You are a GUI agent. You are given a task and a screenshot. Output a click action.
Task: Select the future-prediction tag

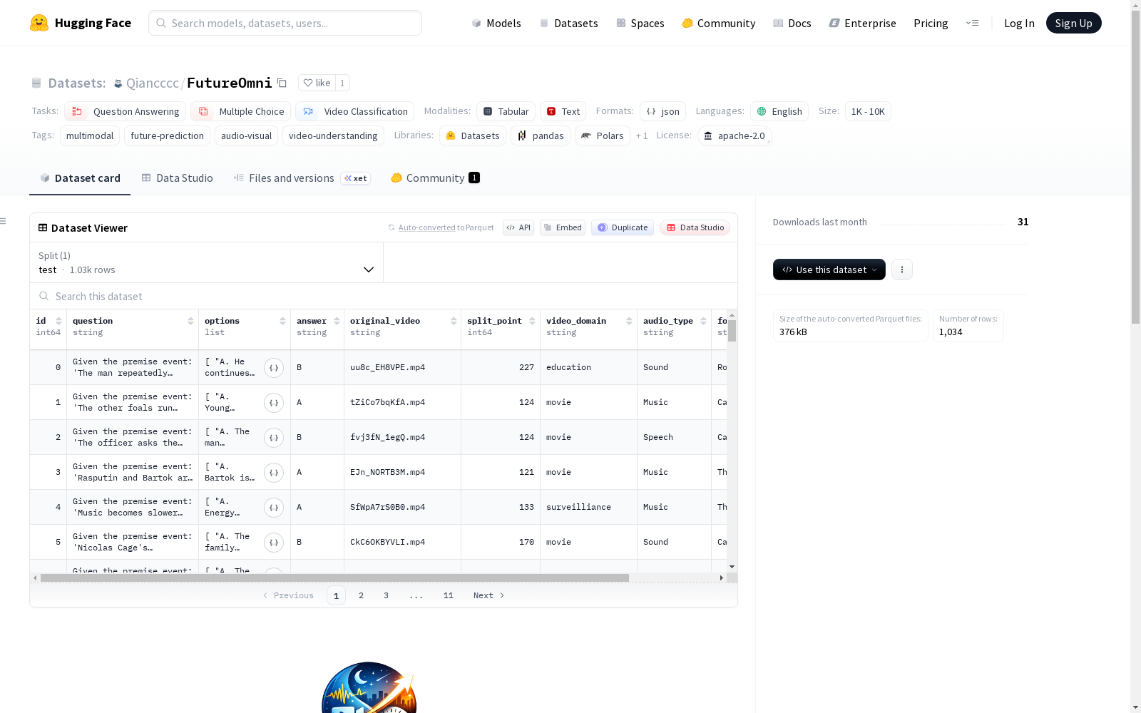pyautogui.click(x=167, y=135)
